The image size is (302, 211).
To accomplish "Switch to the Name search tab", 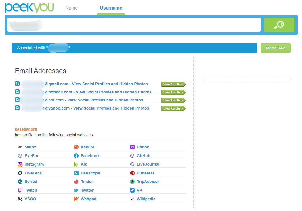I will point(71,8).
